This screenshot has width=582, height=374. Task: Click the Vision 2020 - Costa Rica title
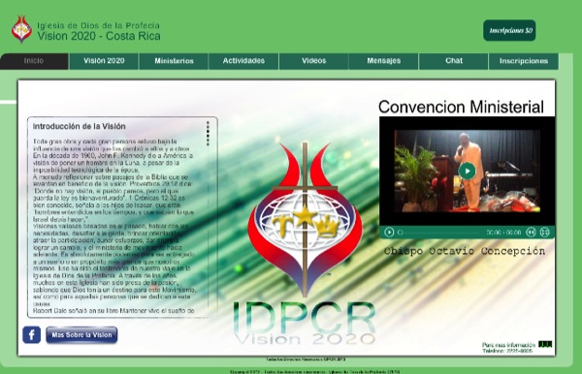(99, 36)
